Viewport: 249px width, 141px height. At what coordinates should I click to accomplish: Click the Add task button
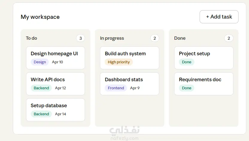[x=219, y=17]
